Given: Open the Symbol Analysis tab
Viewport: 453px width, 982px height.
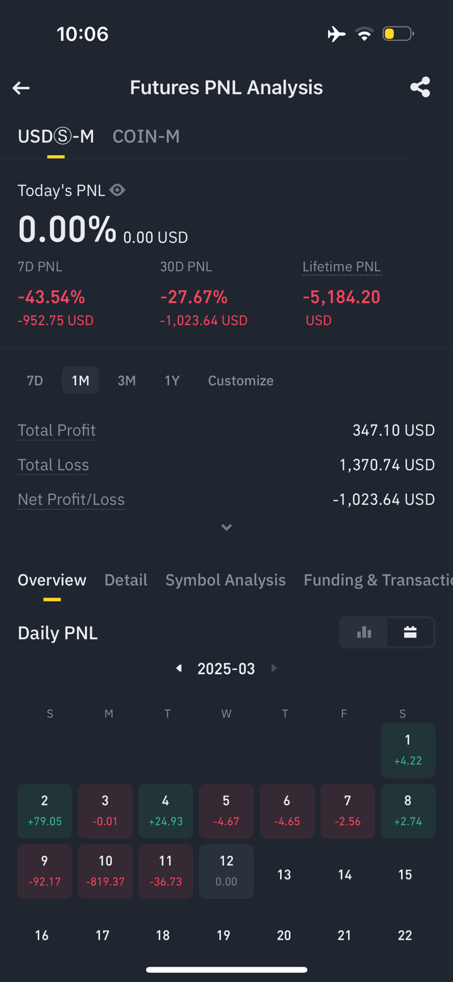Looking at the screenshot, I should point(225,580).
